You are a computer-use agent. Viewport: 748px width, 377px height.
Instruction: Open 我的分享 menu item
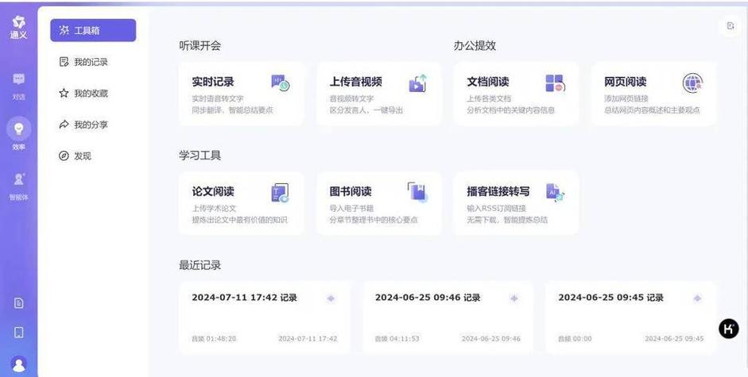point(93,125)
